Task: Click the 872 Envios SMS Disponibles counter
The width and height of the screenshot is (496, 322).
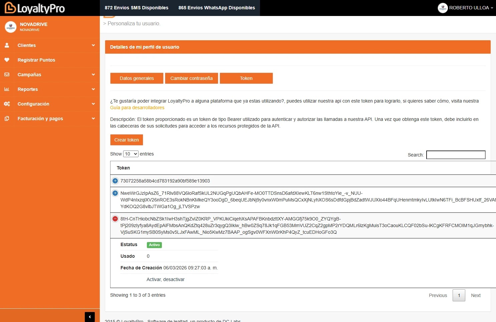Action: (137, 8)
